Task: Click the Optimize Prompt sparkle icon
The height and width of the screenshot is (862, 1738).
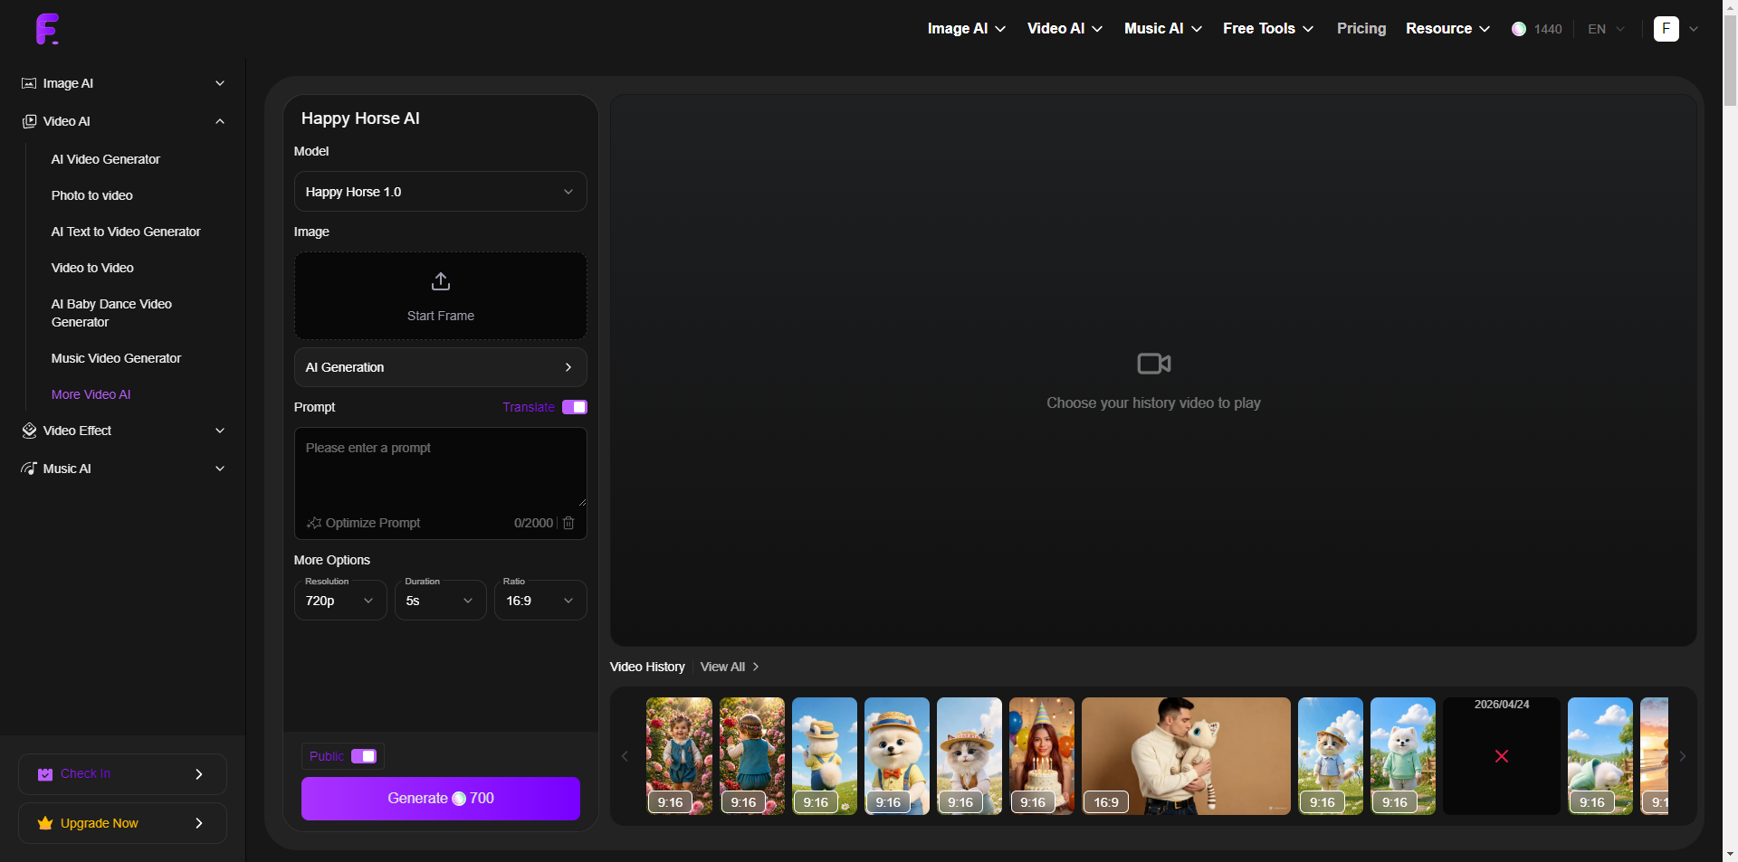Action: [314, 523]
